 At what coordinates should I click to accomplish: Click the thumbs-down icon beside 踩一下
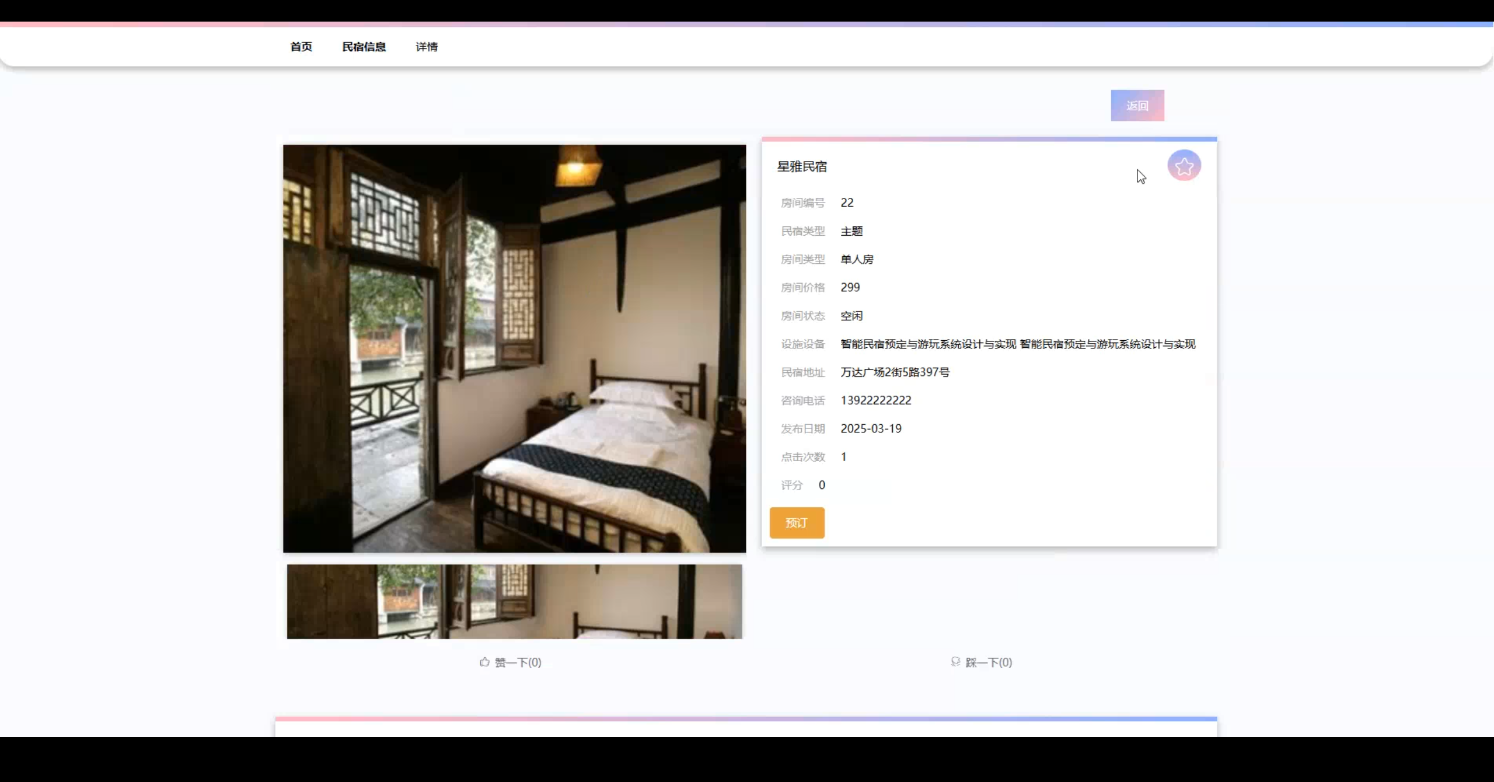[955, 661]
